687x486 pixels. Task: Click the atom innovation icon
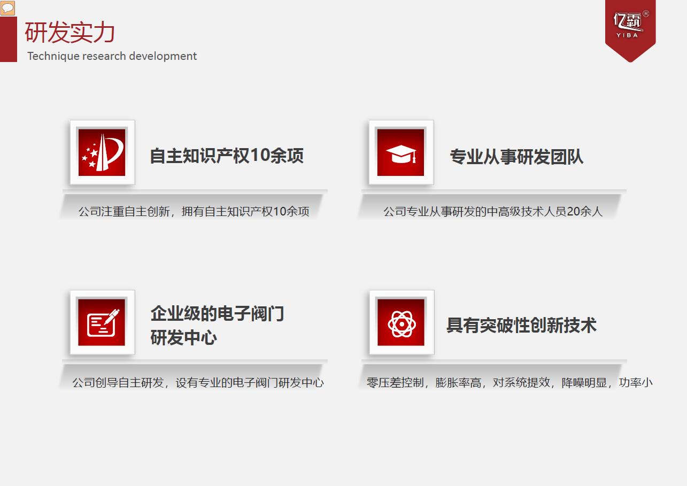click(401, 323)
